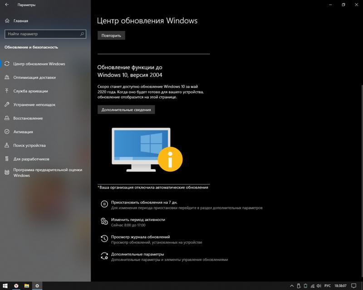Click the heading Обновление функции до Windows 10
Viewport: 363px width, 290px height.
point(130,71)
